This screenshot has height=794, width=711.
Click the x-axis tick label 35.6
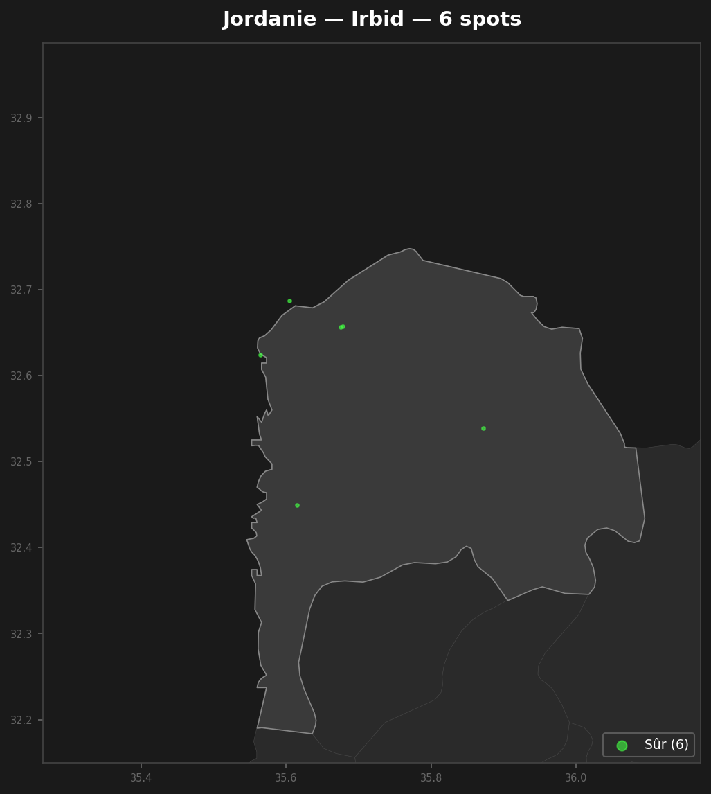tap(286, 778)
